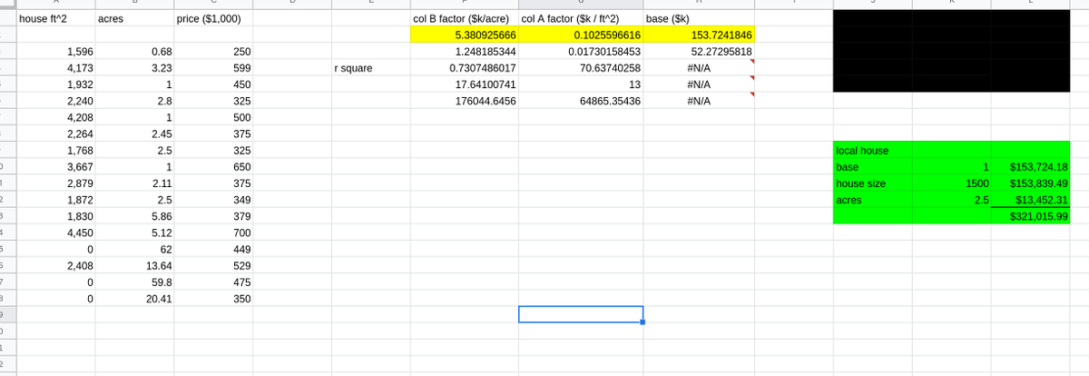Click the price cell 529
The height and width of the screenshot is (376, 1089).
[214, 265]
